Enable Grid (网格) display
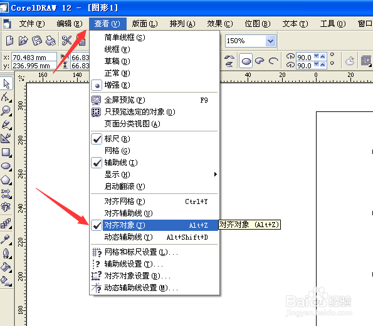373x326 pixels. click(x=154, y=151)
